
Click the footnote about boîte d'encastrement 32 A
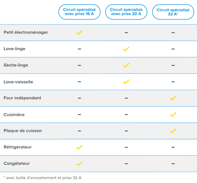tap(42, 178)
